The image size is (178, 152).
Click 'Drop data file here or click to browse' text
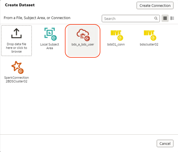coord(16,48)
